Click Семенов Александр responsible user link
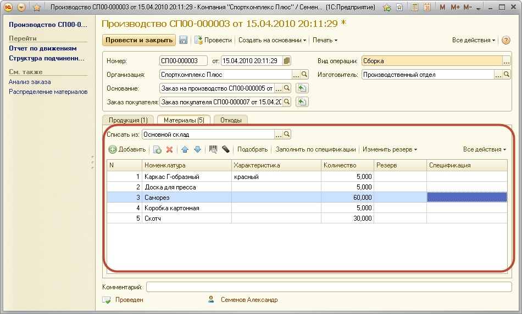 (249, 300)
